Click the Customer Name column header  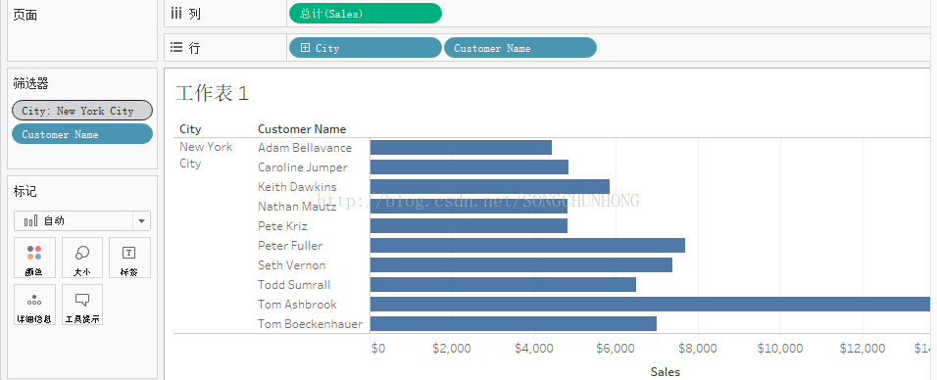click(302, 129)
